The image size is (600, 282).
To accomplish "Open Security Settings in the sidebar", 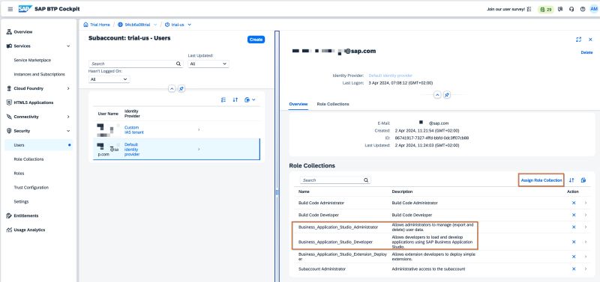I will [21, 201].
